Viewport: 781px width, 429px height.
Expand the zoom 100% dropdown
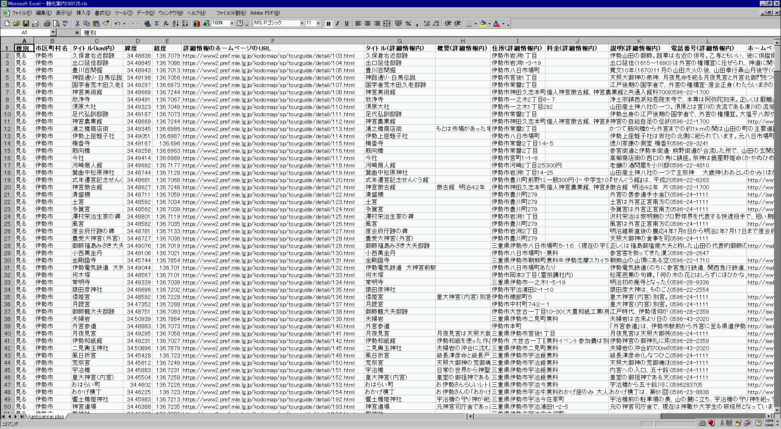(232, 23)
